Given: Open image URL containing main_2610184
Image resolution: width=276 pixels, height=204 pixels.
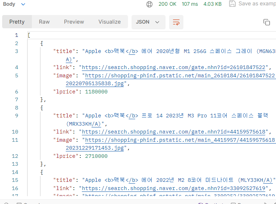Looking at the screenshot, I should coord(180,76).
